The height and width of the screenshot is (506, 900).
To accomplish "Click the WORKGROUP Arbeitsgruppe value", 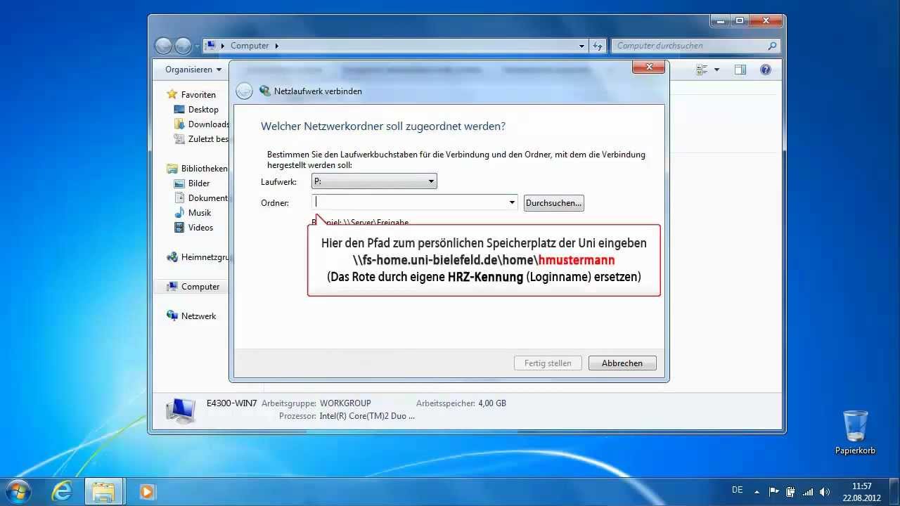I will (345, 403).
